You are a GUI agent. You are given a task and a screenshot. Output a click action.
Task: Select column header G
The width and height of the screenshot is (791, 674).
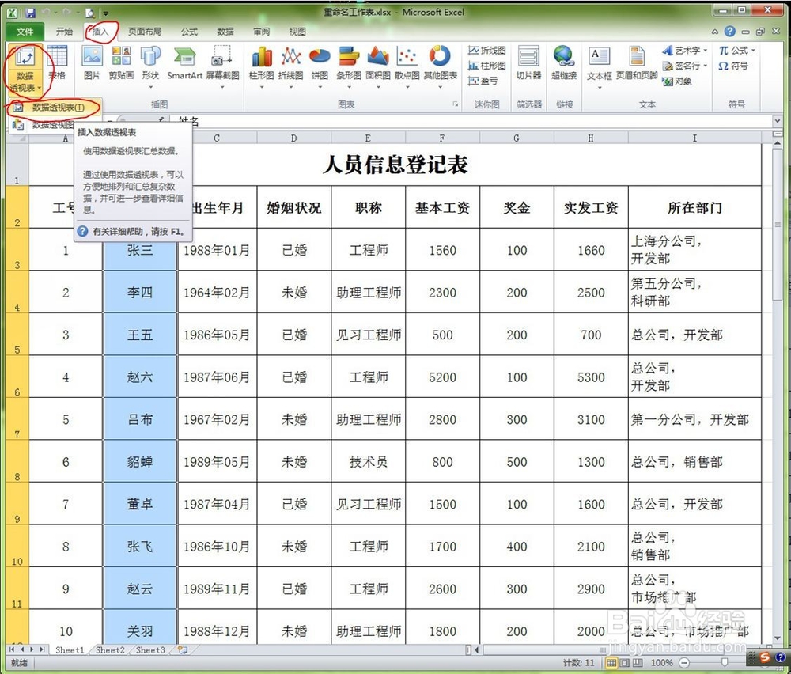[x=517, y=138]
